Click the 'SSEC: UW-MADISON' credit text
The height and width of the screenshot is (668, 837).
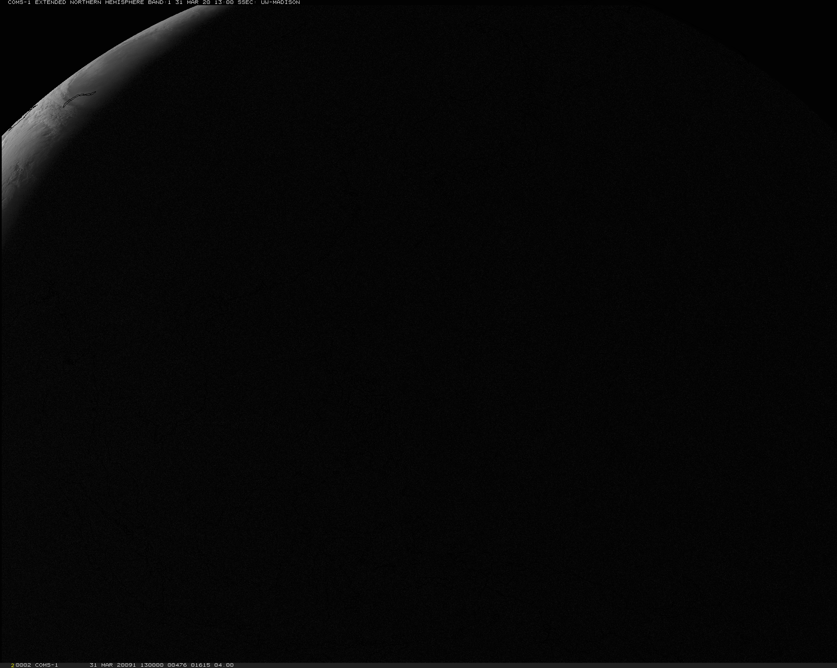tap(268, 3)
